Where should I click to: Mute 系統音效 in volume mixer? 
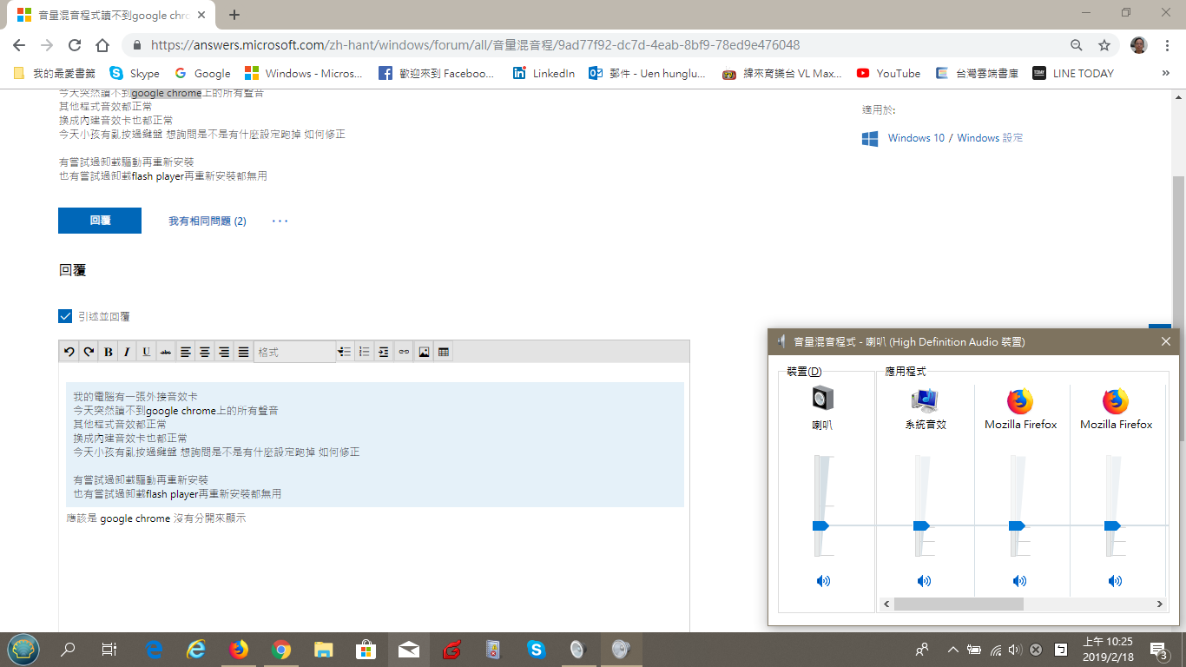click(925, 581)
